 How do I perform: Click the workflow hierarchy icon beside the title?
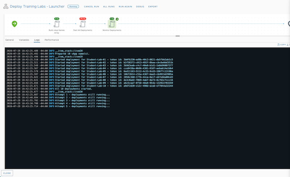[6, 7]
